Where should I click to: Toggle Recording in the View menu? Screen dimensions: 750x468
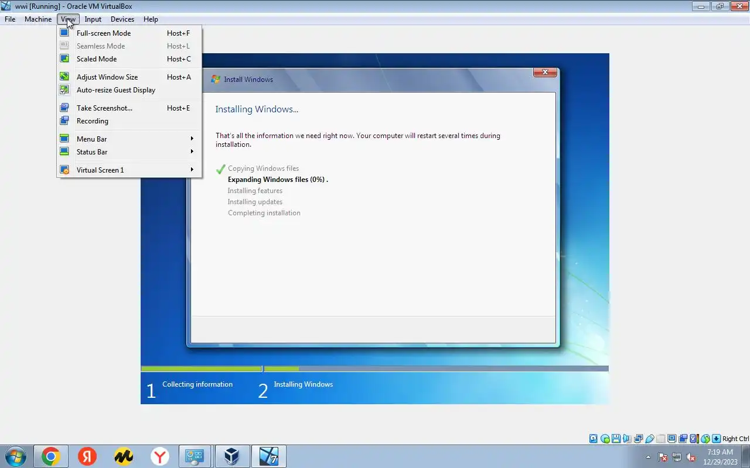click(129, 121)
